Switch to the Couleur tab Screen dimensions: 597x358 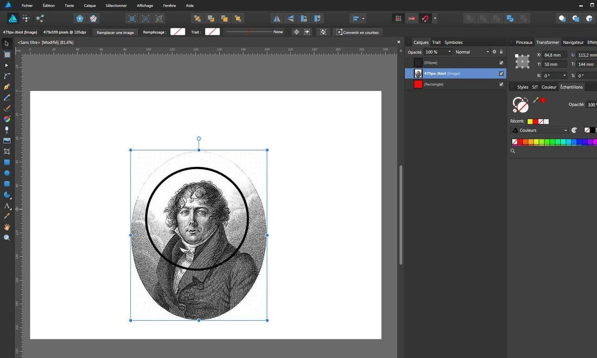[549, 87]
